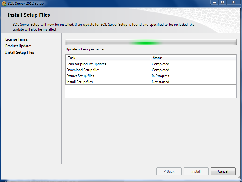Cancel the SQL Server setup

223,171
